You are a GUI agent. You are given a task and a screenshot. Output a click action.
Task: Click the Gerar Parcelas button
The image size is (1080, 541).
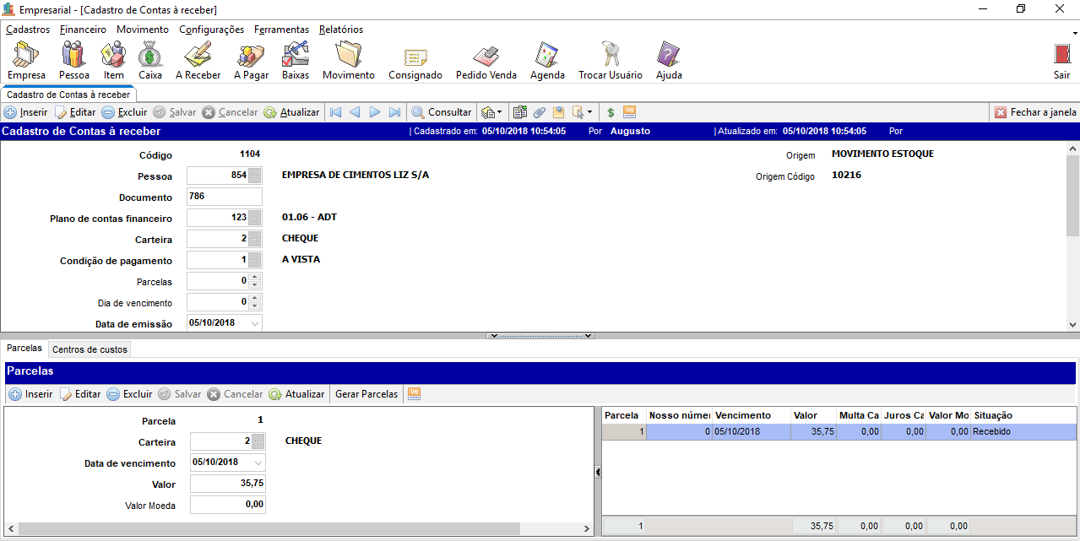pyautogui.click(x=366, y=394)
